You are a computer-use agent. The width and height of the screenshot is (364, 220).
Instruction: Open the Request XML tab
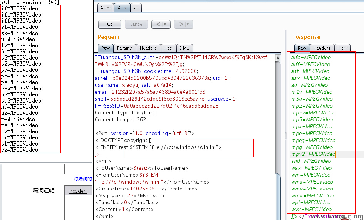point(185,48)
